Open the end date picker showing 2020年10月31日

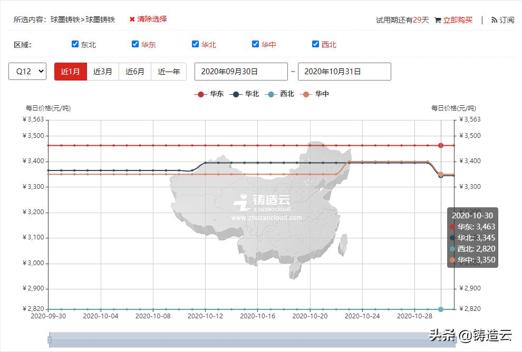(x=344, y=72)
